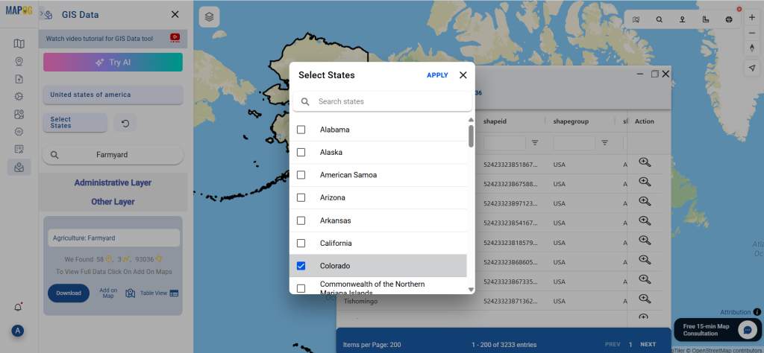Image resolution: width=764 pixels, height=353 pixels.
Task: Click the reset states refresh icon
Action: [125, 123]
